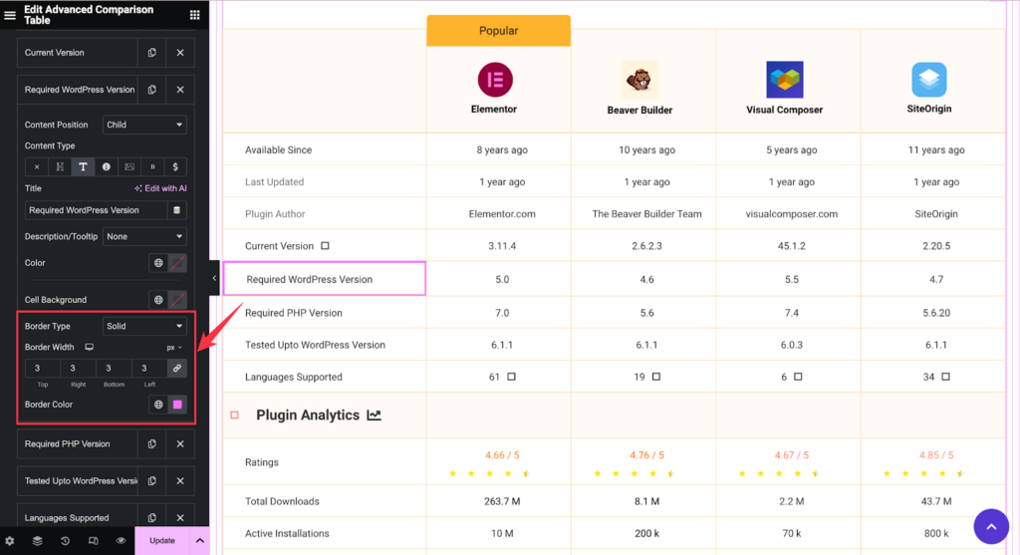Open the Description/Tooltip dropdown

144,237
